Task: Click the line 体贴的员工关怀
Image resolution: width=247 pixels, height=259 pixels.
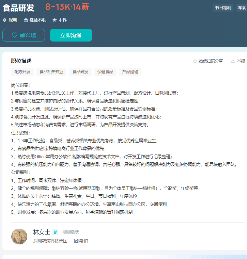Action: point(74,196)
